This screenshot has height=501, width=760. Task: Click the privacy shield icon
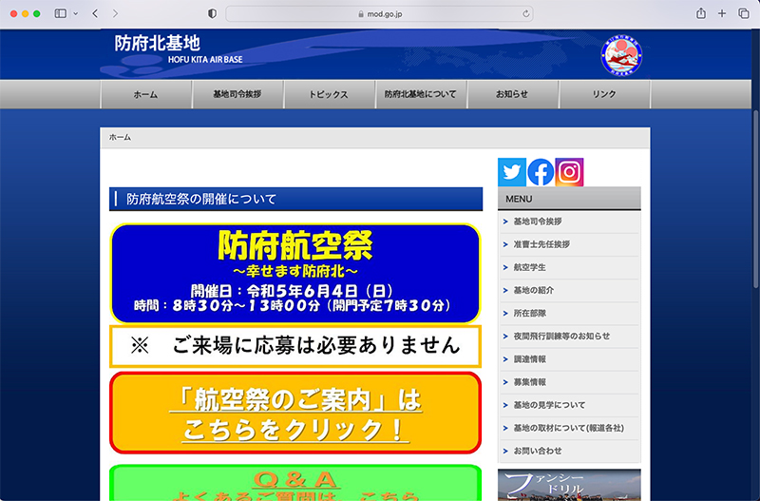click(x=212, y=13)
